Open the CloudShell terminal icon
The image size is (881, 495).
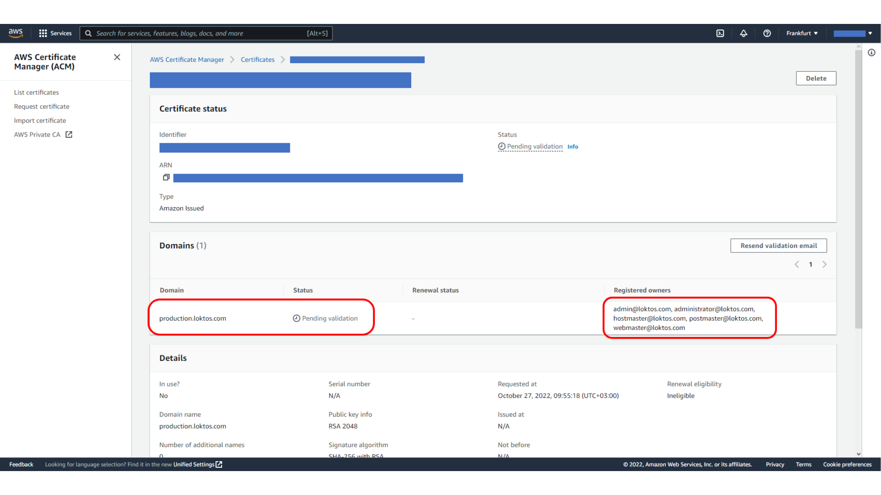[720, 33]
